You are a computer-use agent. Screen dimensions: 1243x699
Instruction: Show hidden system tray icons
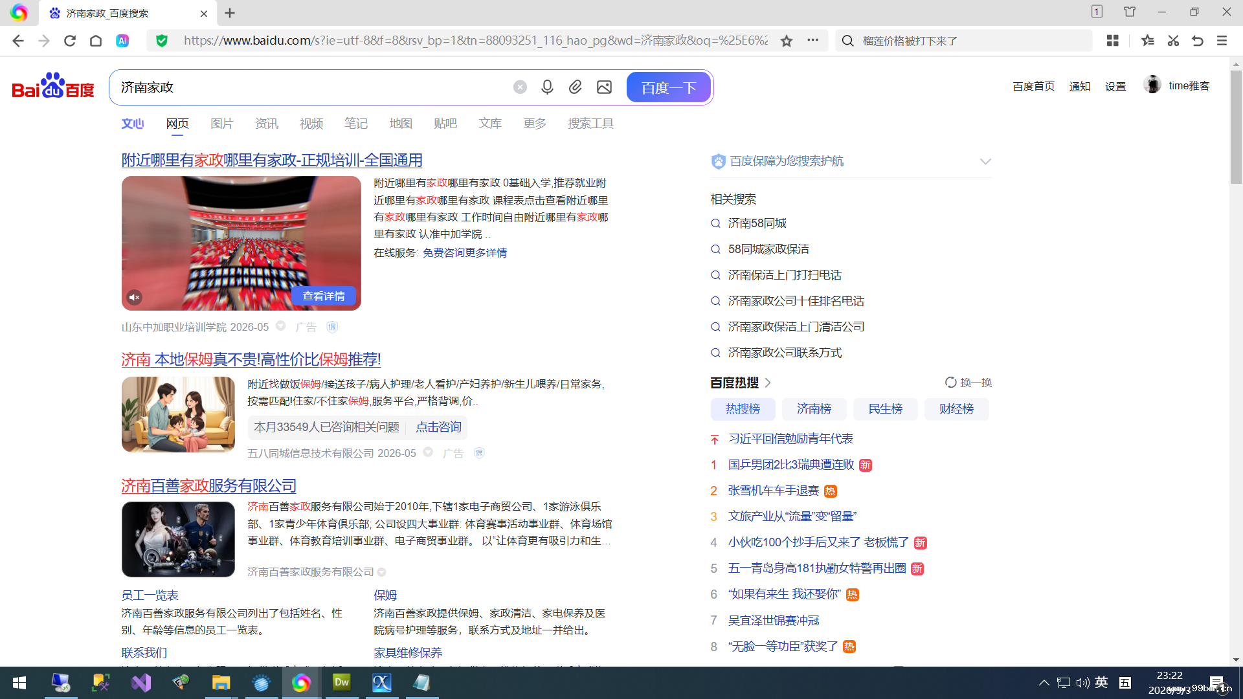[x=1044, y=683]
